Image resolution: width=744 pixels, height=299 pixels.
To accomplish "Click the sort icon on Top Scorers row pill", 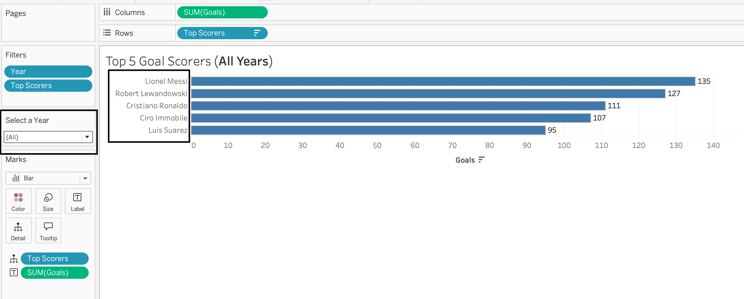I will 257,33.
